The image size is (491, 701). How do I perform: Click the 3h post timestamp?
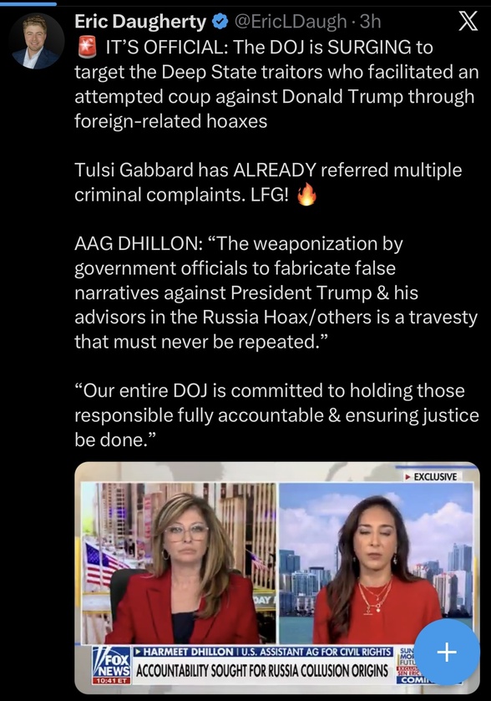tap(370, 22)
